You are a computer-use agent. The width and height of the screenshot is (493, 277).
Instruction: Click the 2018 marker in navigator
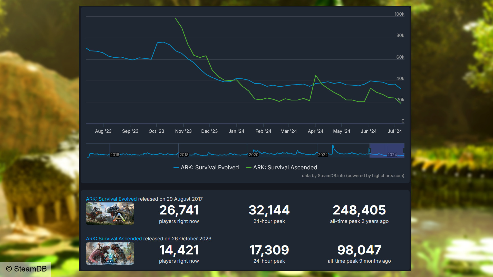(184, 155)
